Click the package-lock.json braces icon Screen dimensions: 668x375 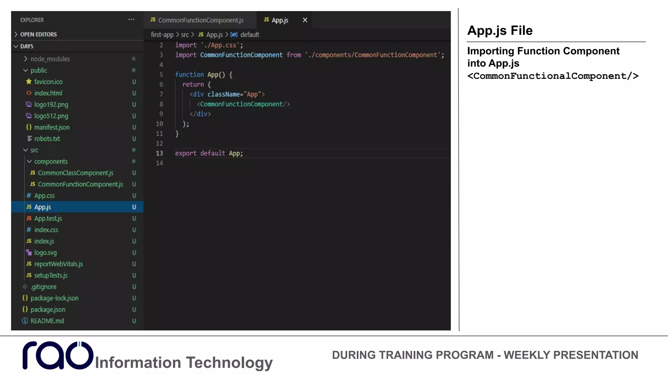coord(25,298)
